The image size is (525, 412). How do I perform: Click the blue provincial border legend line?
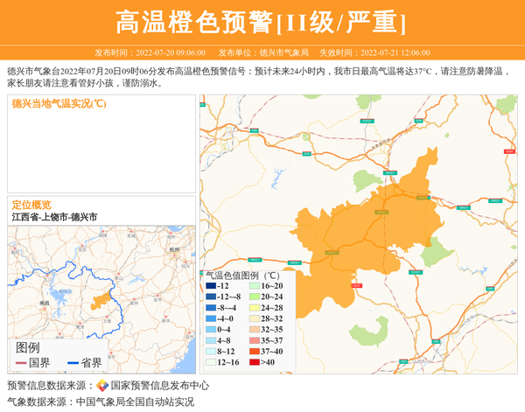pyautogui.click(x=73, y=362)
